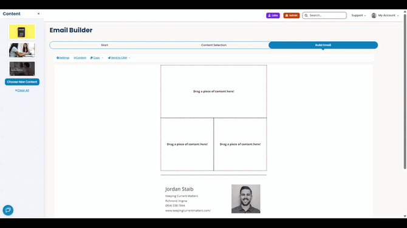Image resolution: width=407 pixels, height=228 pixels.
Task: Click the www.keepingcurrentmatters.com link
Action: (x=188, y=210)
